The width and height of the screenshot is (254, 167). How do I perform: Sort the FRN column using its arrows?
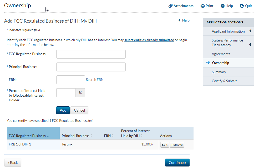113,136
